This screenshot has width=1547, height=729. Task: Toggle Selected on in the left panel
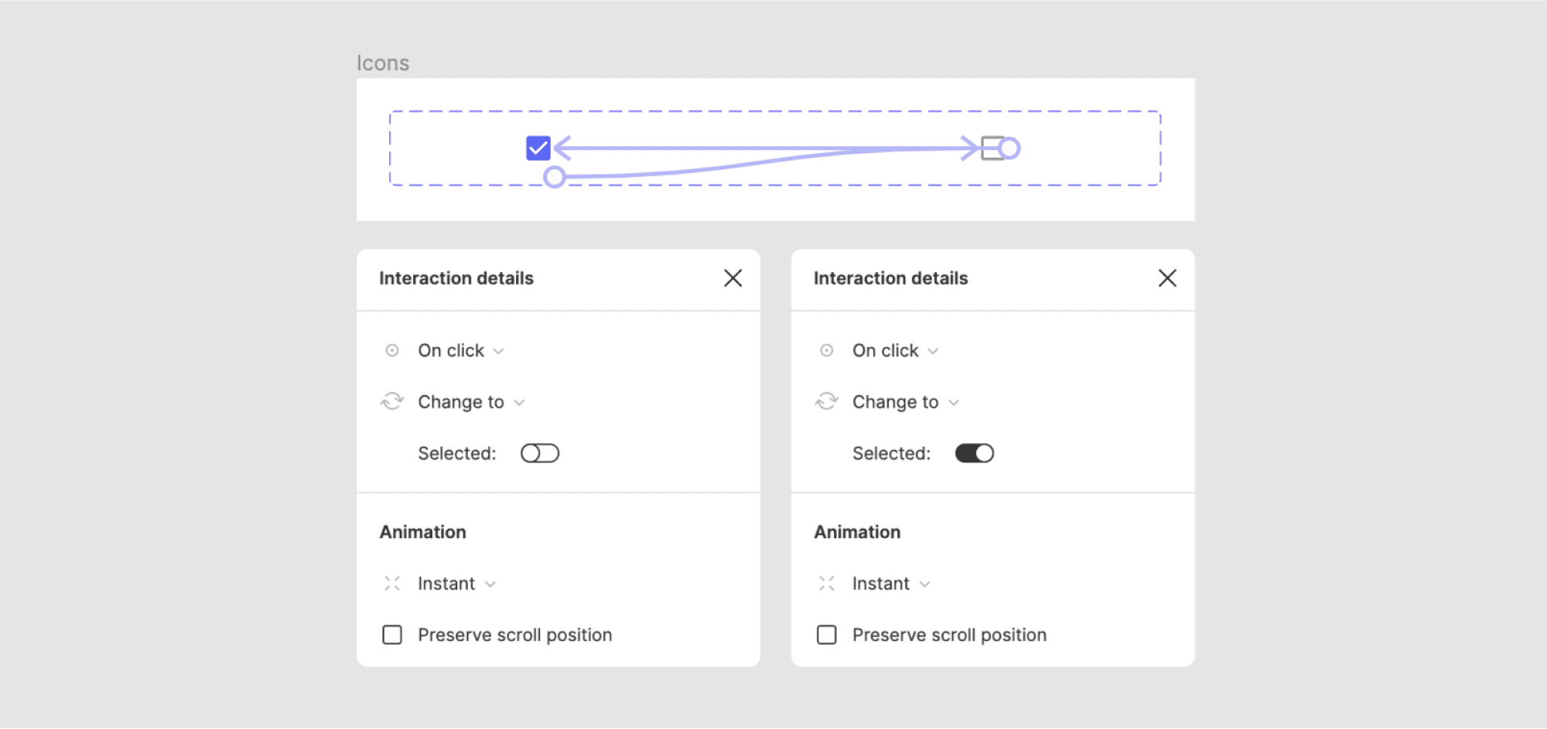[x=540, y=453]
